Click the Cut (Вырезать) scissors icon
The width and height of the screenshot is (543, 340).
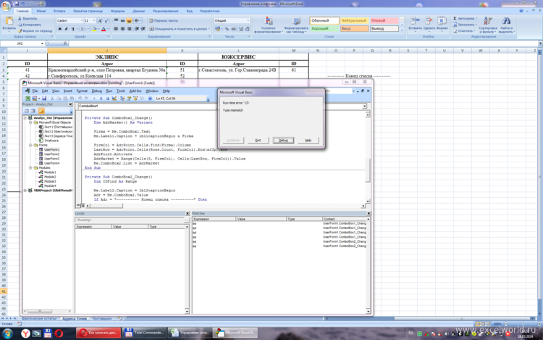pyautogui.click(x=20, y=19)
